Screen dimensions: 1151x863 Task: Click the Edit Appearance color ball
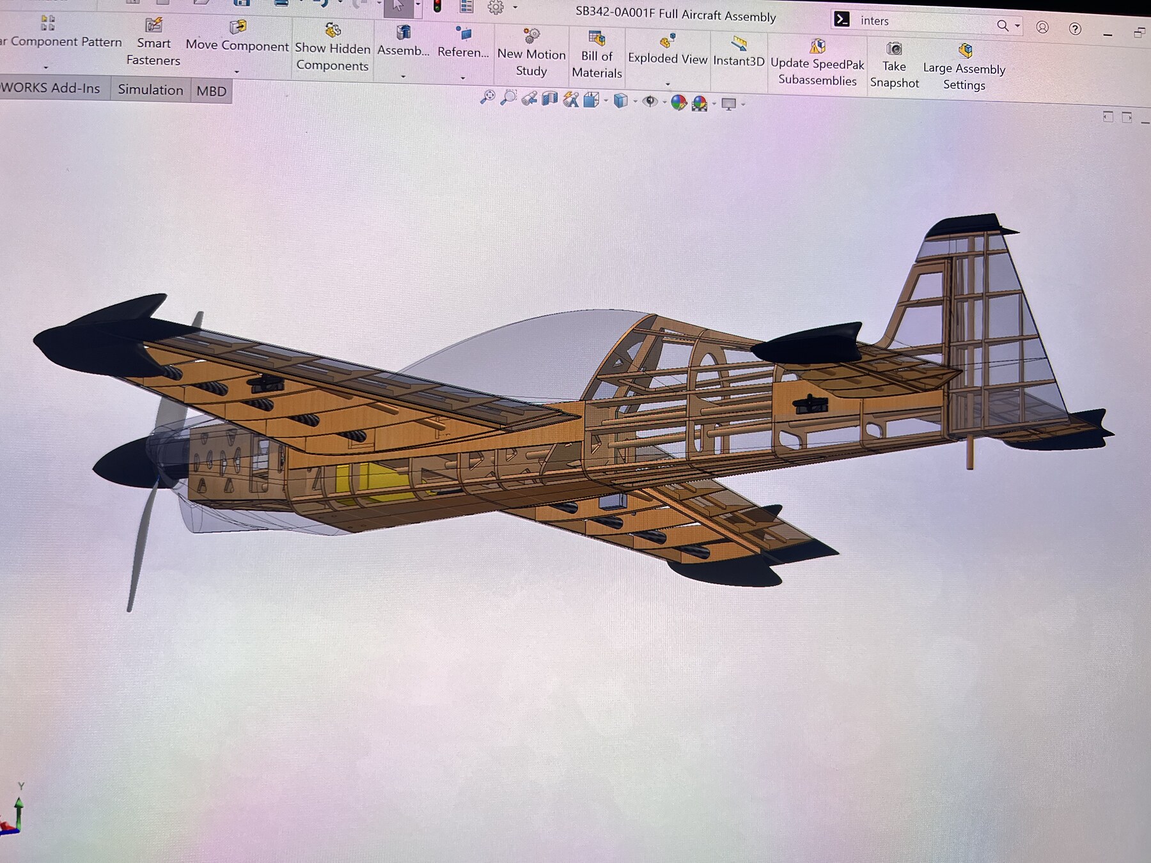coord(678,102)
